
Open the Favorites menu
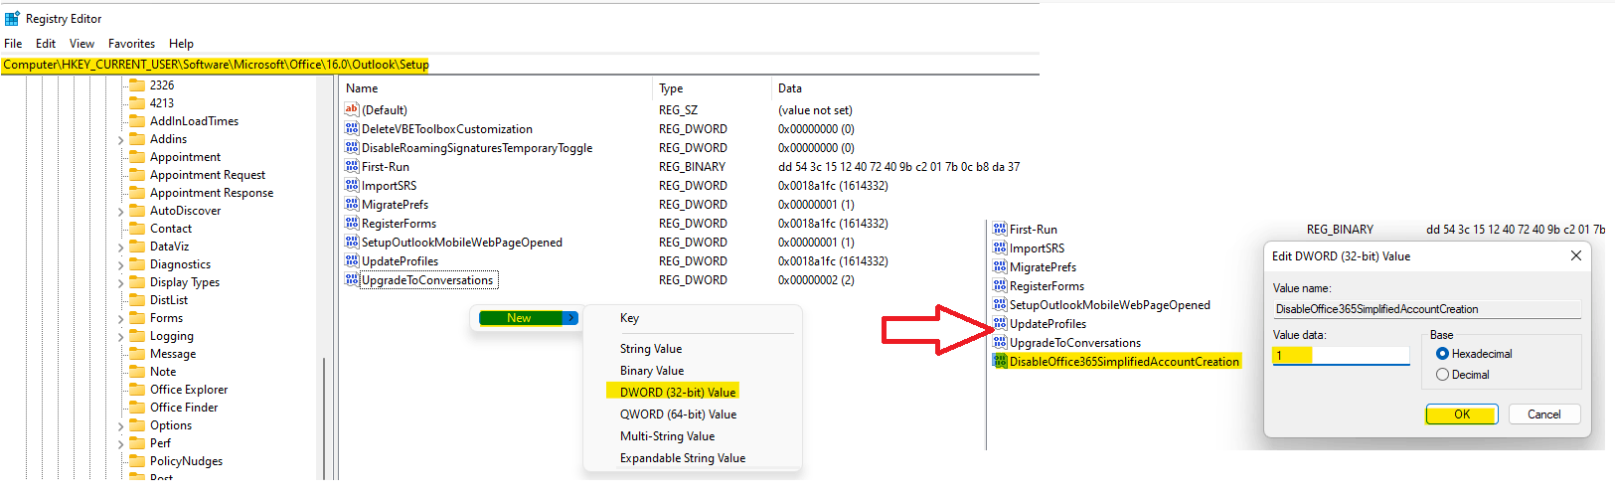(131, 44)
